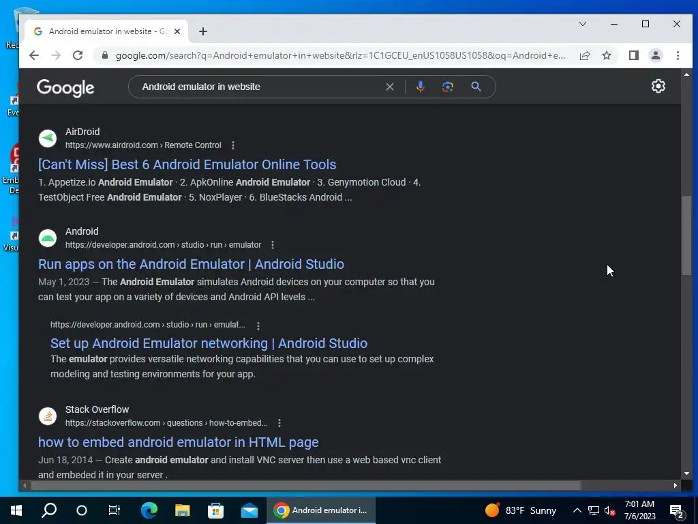698x524 pixels.
Task: Click the scroll down arrow
Action: coord(686,474)
